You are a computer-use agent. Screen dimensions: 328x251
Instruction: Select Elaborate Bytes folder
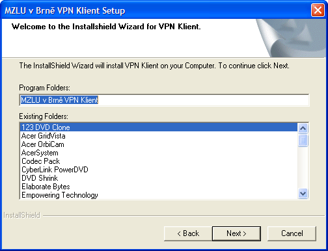[x=159, y=187]
